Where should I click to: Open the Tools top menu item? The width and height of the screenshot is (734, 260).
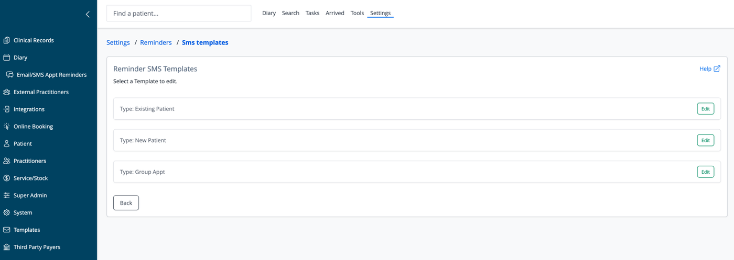click(357, 13)
